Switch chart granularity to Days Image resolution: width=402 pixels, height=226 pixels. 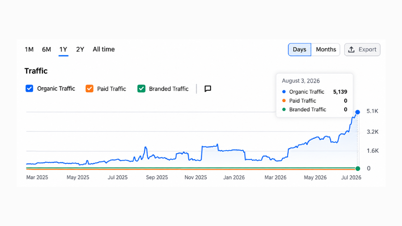click(x=299, y=50)
